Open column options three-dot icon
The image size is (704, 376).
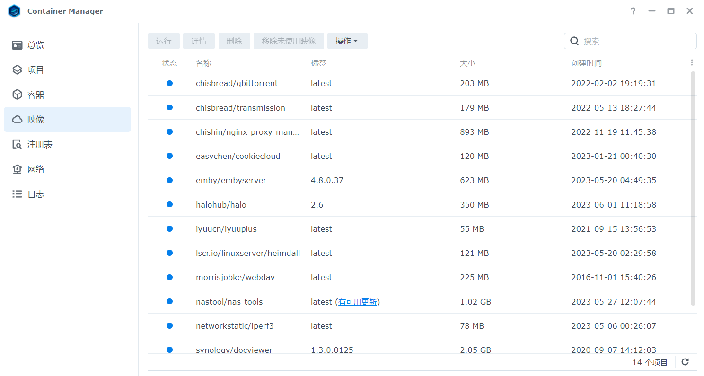[x=692, y=62]
